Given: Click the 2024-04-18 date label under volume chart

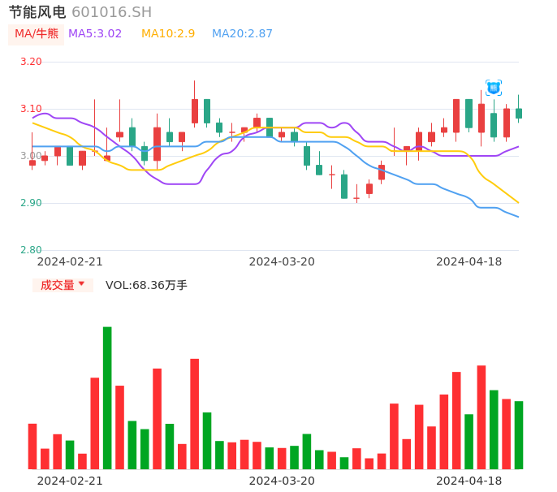Looking at the screenshot, I should point(469,481).
